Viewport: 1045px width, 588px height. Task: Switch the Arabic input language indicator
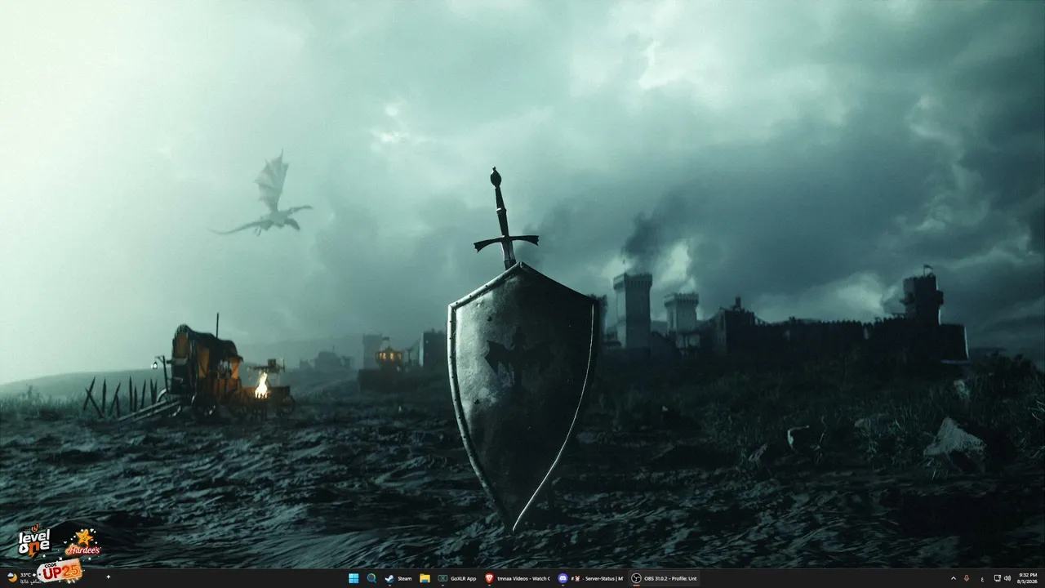tap(982, 578)
